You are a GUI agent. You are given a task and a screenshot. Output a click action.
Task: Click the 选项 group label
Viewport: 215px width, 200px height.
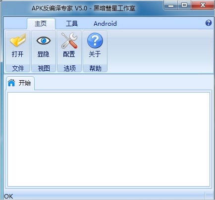(x=69, y=68)
